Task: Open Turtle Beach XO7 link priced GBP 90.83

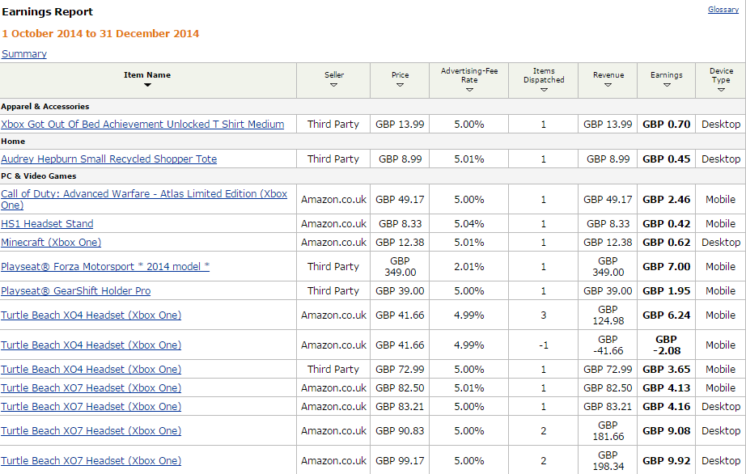Action: pyautogui.click(x=91, y=430)
